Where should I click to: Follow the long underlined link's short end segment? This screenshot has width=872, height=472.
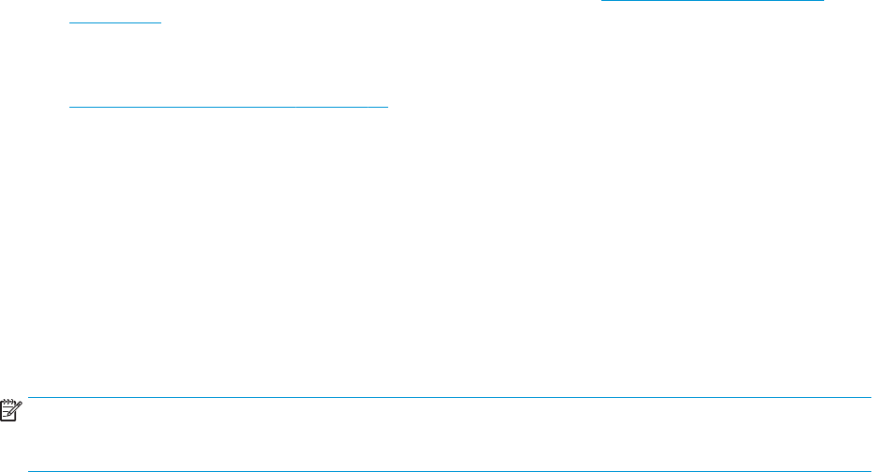click(378, 107)
